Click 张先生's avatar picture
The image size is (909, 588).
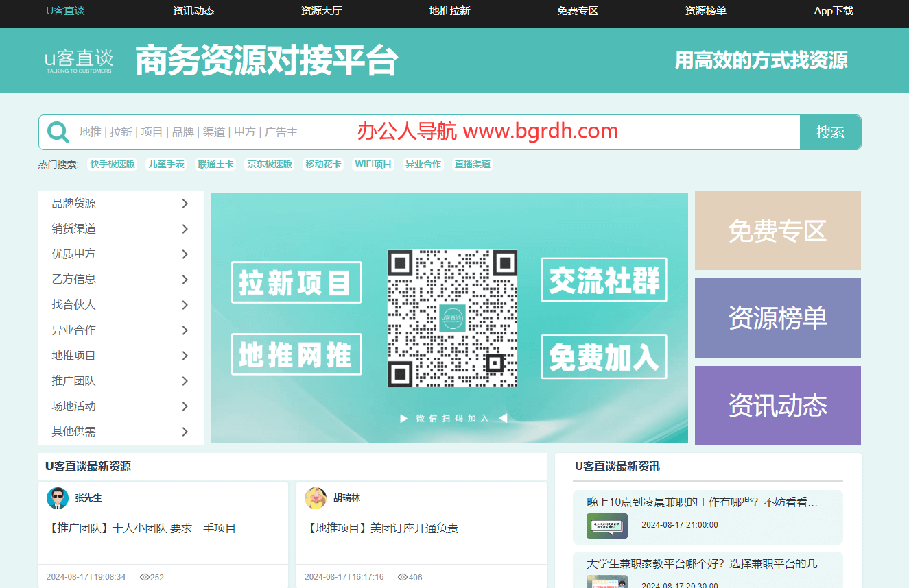58,498
